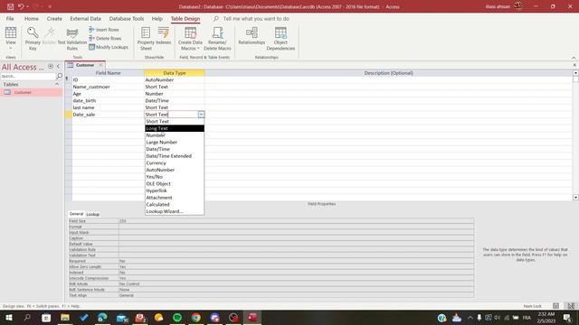Image resolution: width=579 pixels, height=325 pixels.
Task: Click the Name_custmoer field name cell
Action: click(108, 87)
